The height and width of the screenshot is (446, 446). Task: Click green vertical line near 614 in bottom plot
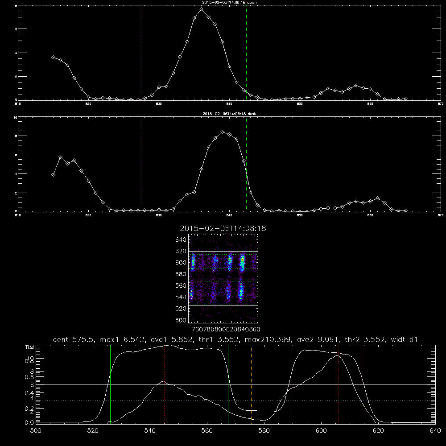click(361, 384)
